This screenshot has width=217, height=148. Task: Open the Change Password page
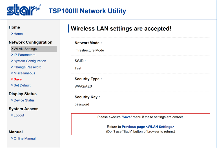[27, 67]
